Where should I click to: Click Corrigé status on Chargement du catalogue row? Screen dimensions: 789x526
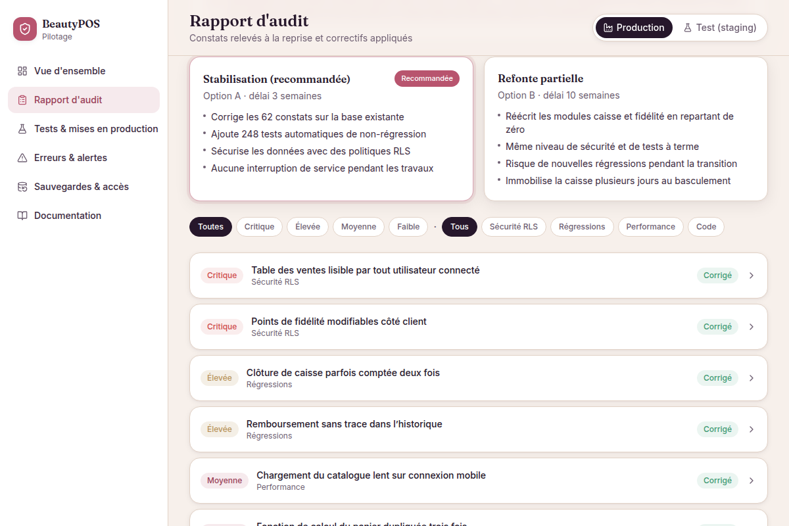717,481
